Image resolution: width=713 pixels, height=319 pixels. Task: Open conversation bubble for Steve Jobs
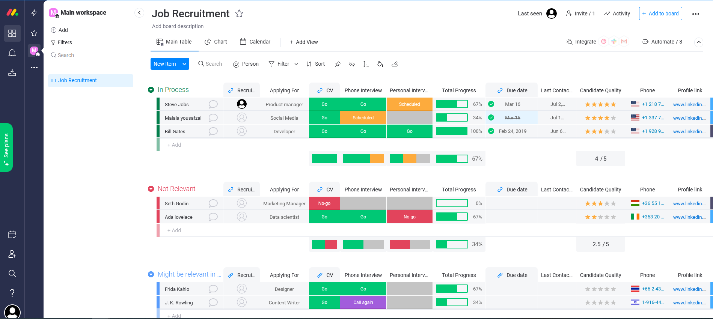click(x=213, y=104)
